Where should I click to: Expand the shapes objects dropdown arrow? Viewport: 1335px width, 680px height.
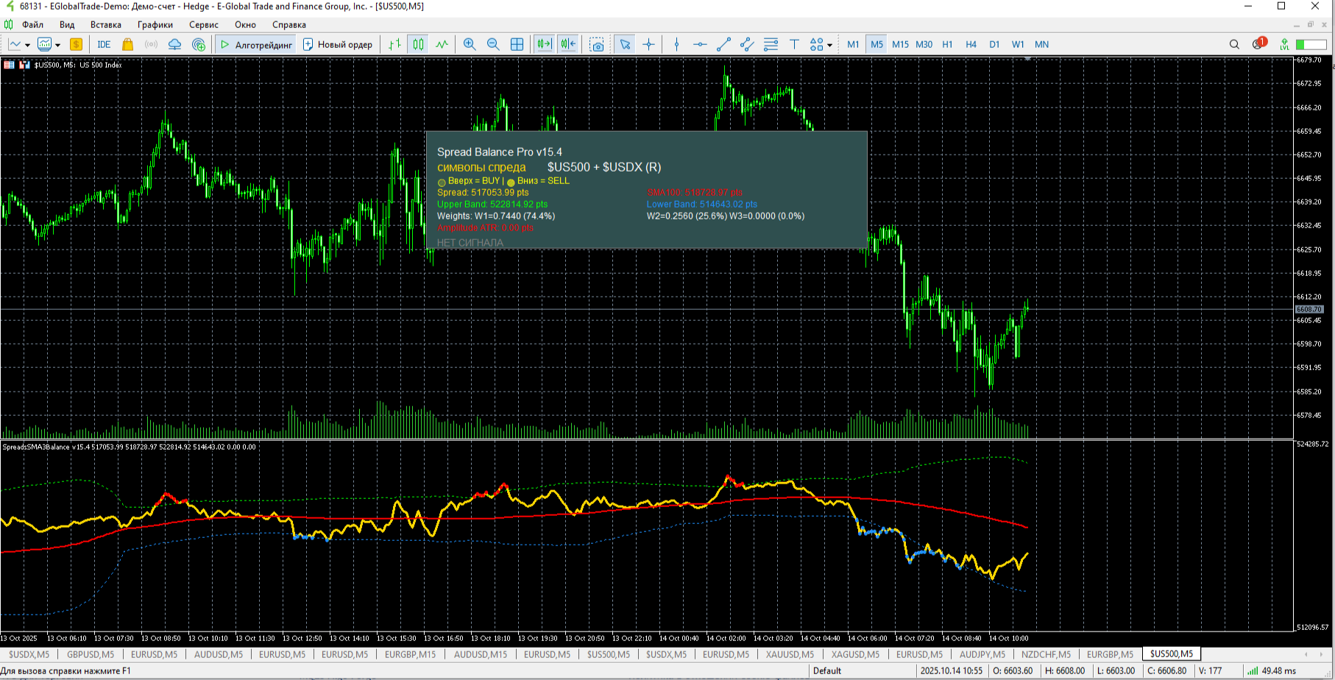(829, 45)
